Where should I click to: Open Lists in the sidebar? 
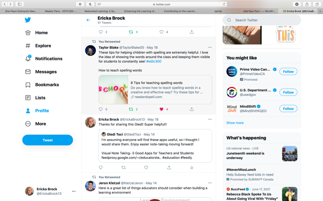[x=35, y=98]
